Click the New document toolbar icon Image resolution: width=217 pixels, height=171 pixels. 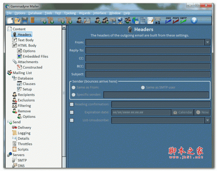pyautogui.click(x=10, y=21)
